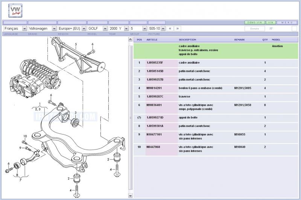This screenshot has height=200, width=301.
Task: Open the Year dropdown showing 2000 Y
Action: coord(119,28)
